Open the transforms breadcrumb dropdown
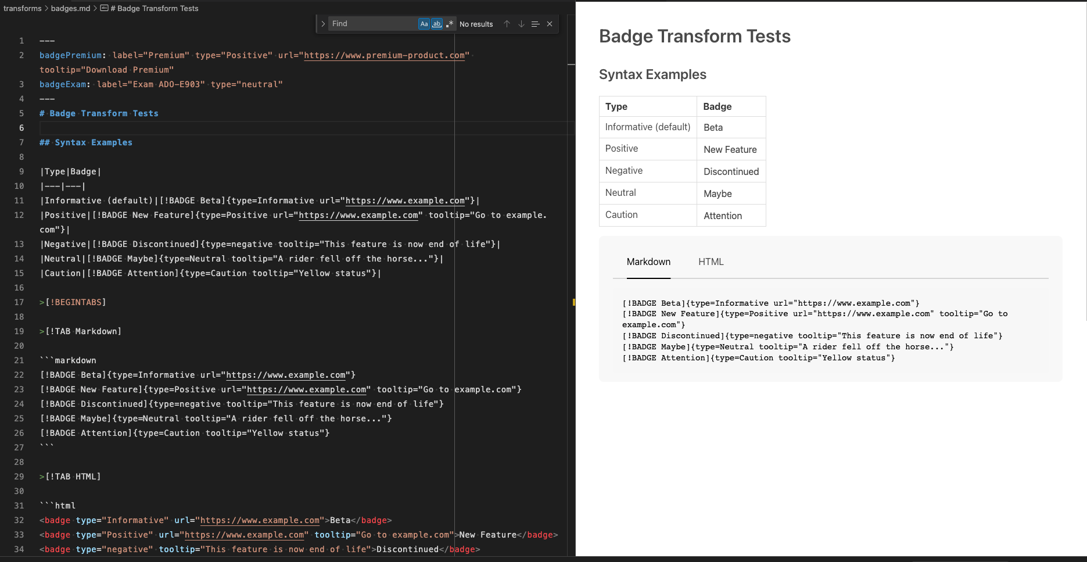The image size is (1087, 562). pyautogui.click(x=23, y=8)
